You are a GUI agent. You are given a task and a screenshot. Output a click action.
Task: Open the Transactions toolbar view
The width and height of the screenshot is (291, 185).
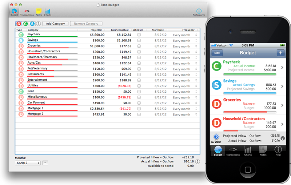pyautogui.click(x=27, y=13)
